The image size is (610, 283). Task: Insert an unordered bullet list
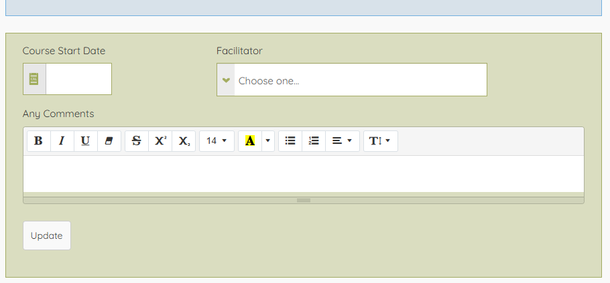[x=290, y=141]
